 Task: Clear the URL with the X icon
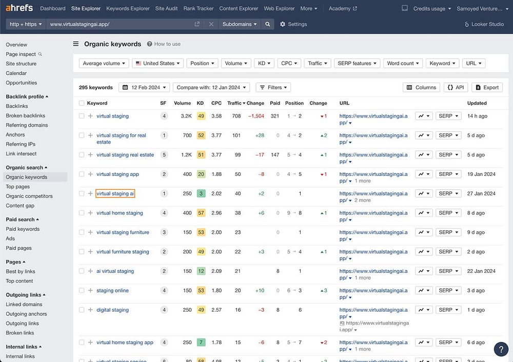[x=211, y=24]
